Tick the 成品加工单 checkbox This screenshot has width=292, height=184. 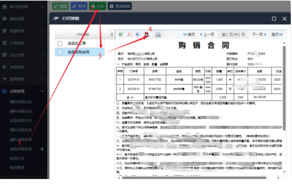(x=60, y=43)
